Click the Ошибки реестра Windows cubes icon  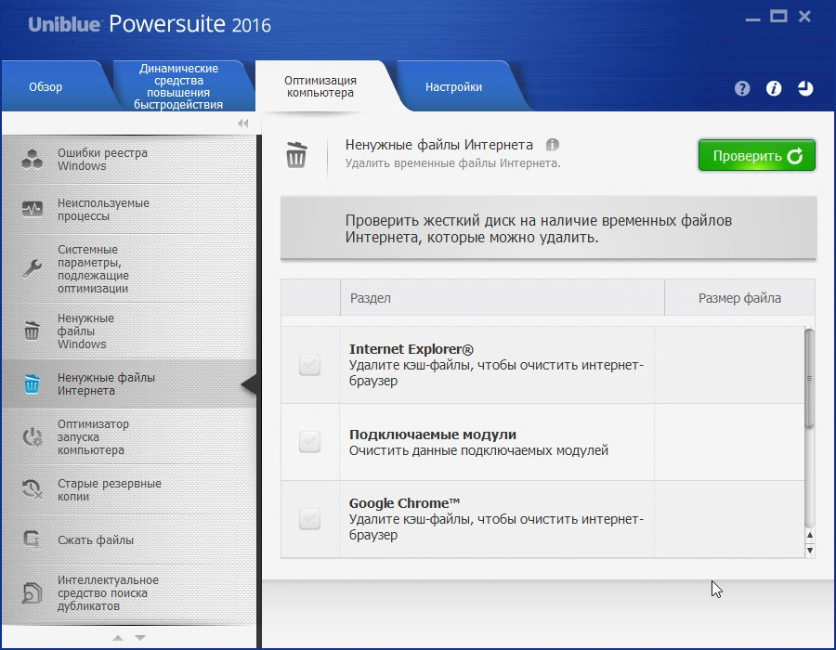[33, 160]
